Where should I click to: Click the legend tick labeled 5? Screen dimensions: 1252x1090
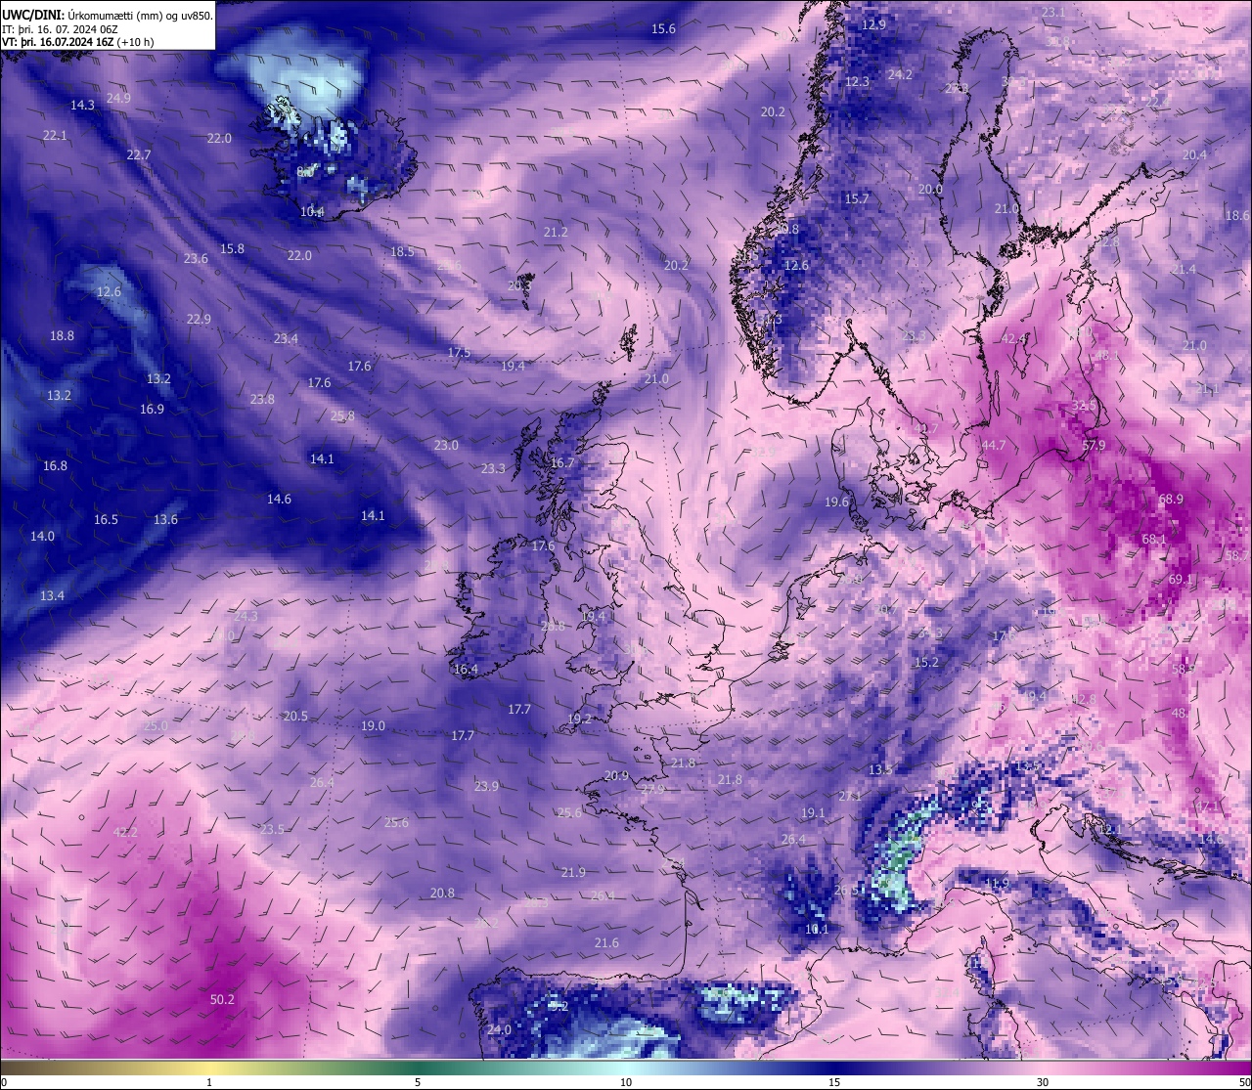[418, 1082]
